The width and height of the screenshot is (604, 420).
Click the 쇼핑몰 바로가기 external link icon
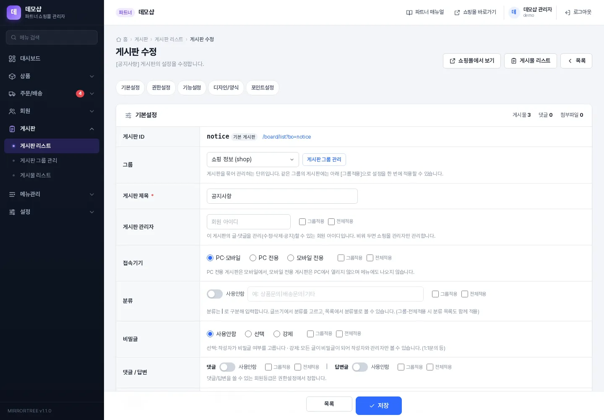tap(457, 13)
